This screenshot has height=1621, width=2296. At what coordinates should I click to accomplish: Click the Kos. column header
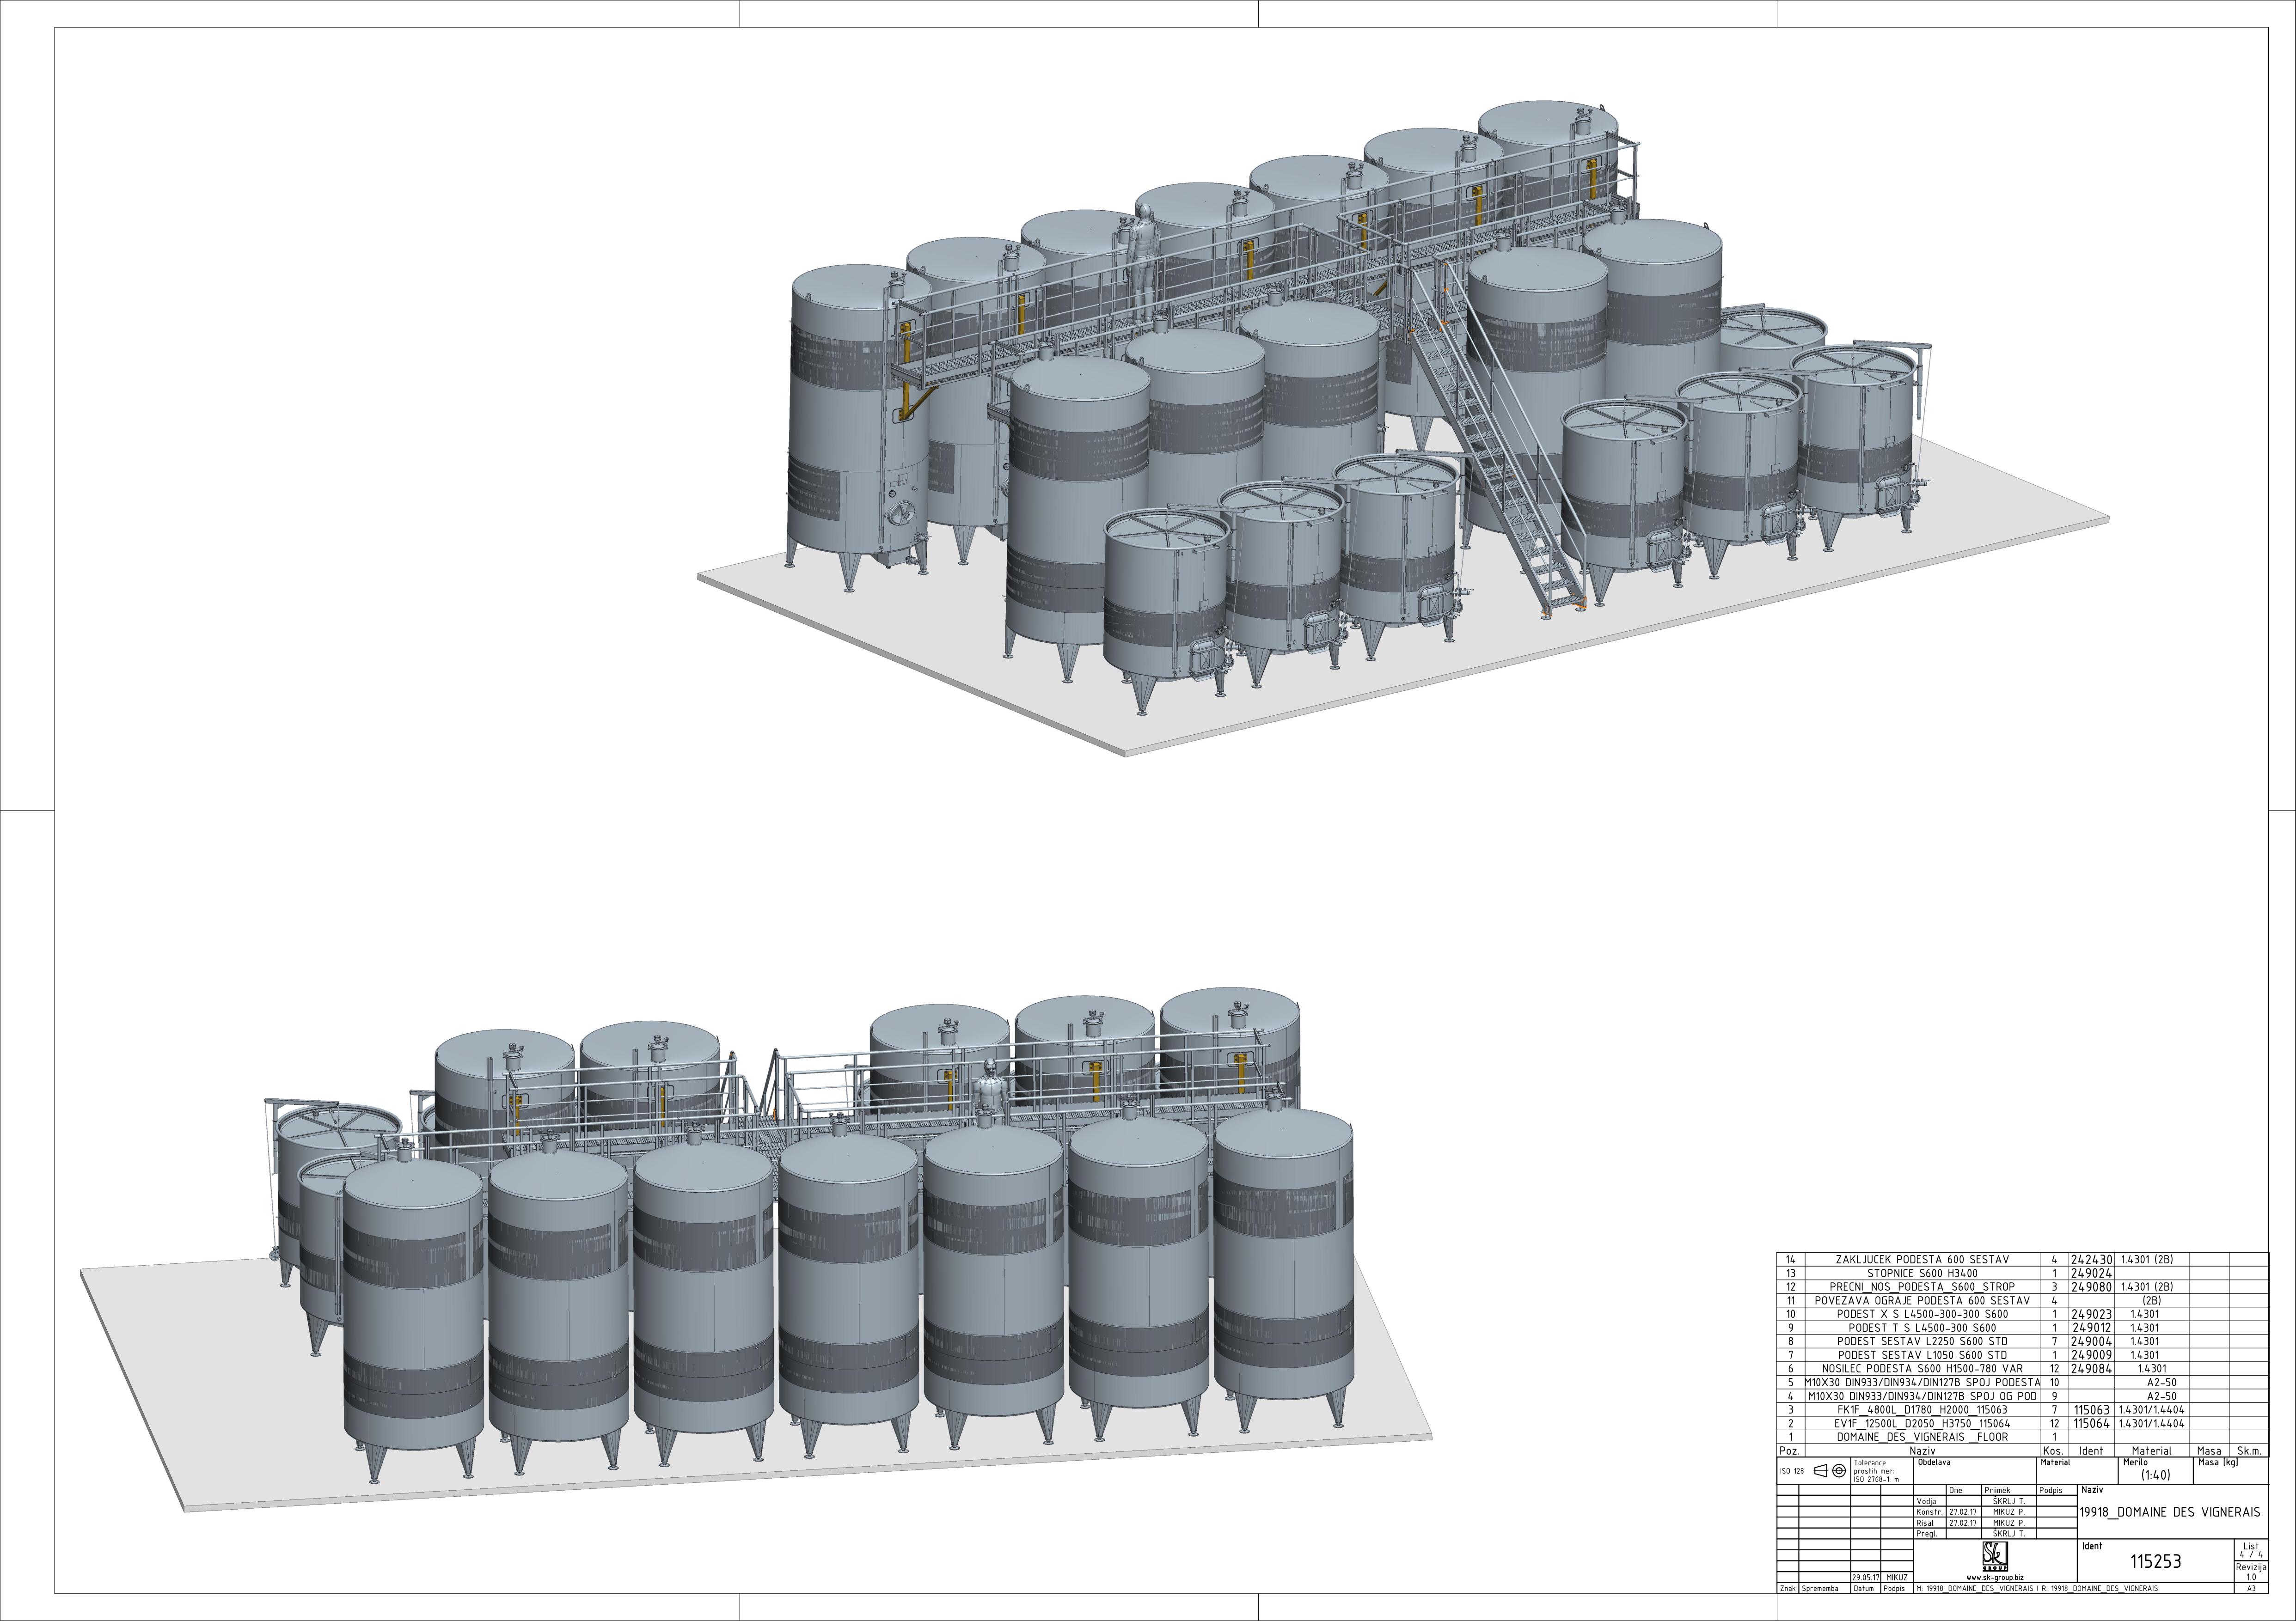click(x=2053, y=1450)
